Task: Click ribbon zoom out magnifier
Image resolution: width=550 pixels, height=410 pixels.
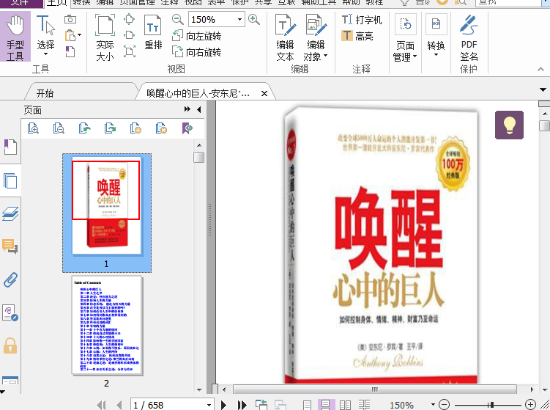Action: [178, 19]
